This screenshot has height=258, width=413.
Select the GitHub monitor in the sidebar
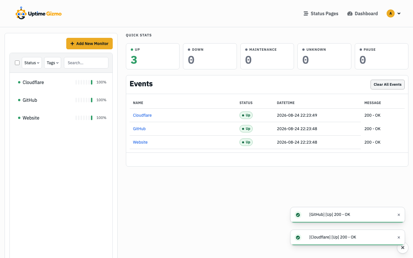pos(61,100)
